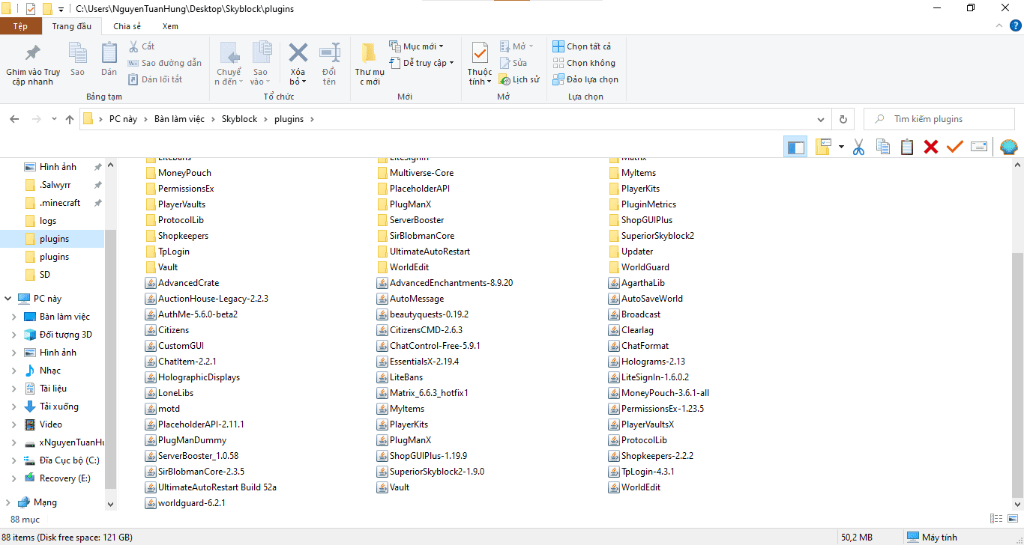Open the Tệp tab

[20, 26]
